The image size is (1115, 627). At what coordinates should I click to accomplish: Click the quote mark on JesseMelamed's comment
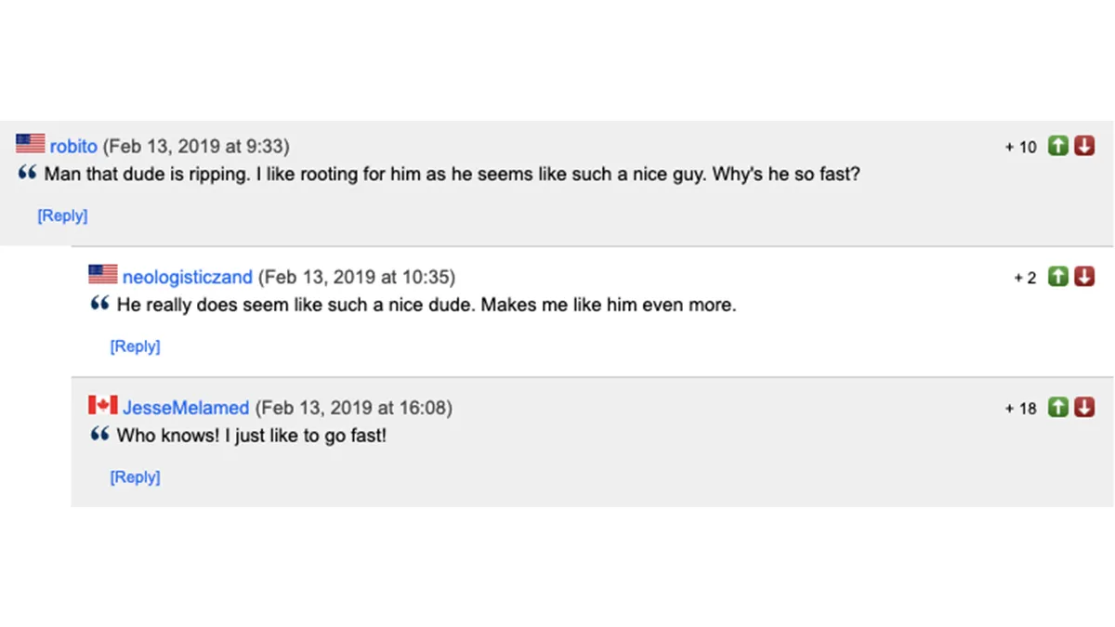coord(99,435)
